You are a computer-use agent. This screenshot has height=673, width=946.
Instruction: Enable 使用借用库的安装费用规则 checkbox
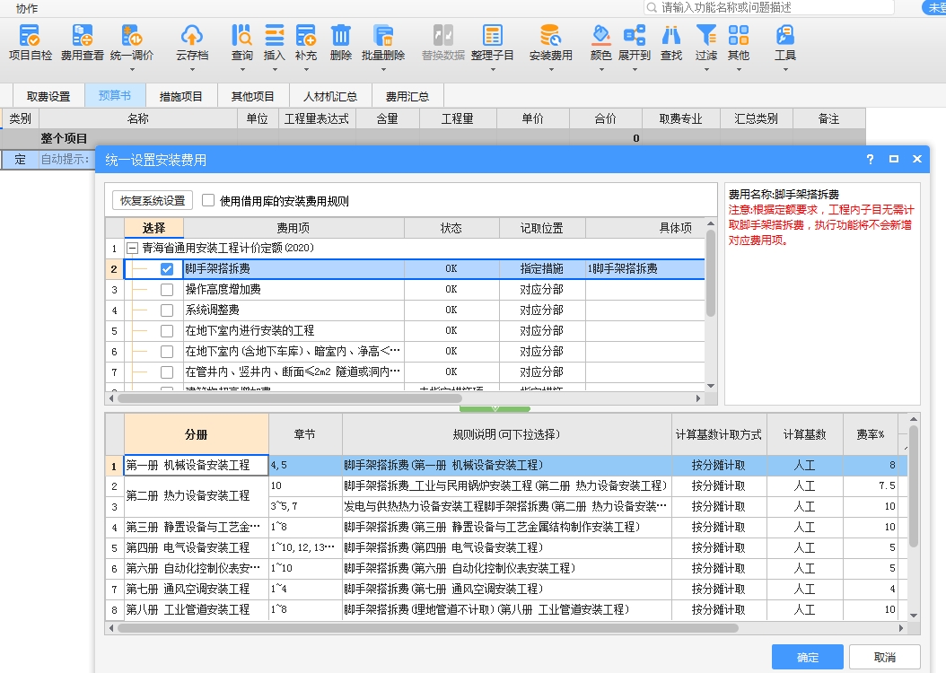[208, 201]
